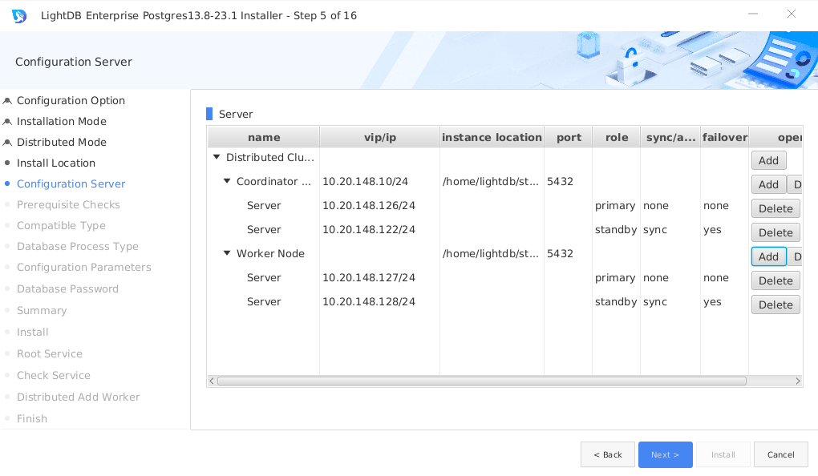
Task: Click failover 'yes' for server 10.20.148.122/24
Action: pyautogui.click(x=712, y=229)
